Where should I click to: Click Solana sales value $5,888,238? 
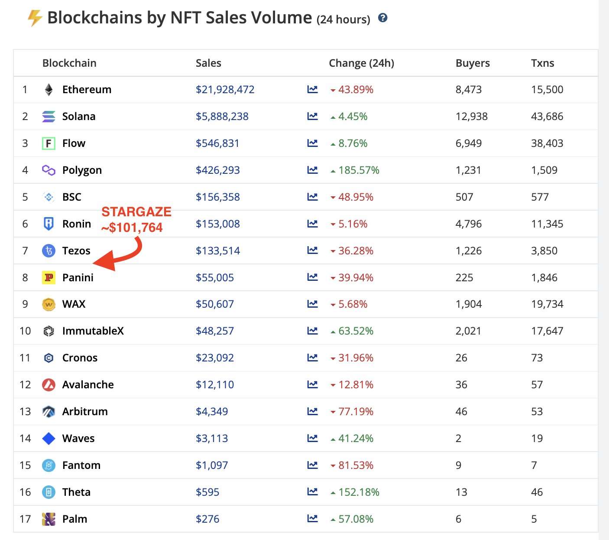(x=222, y=117)
